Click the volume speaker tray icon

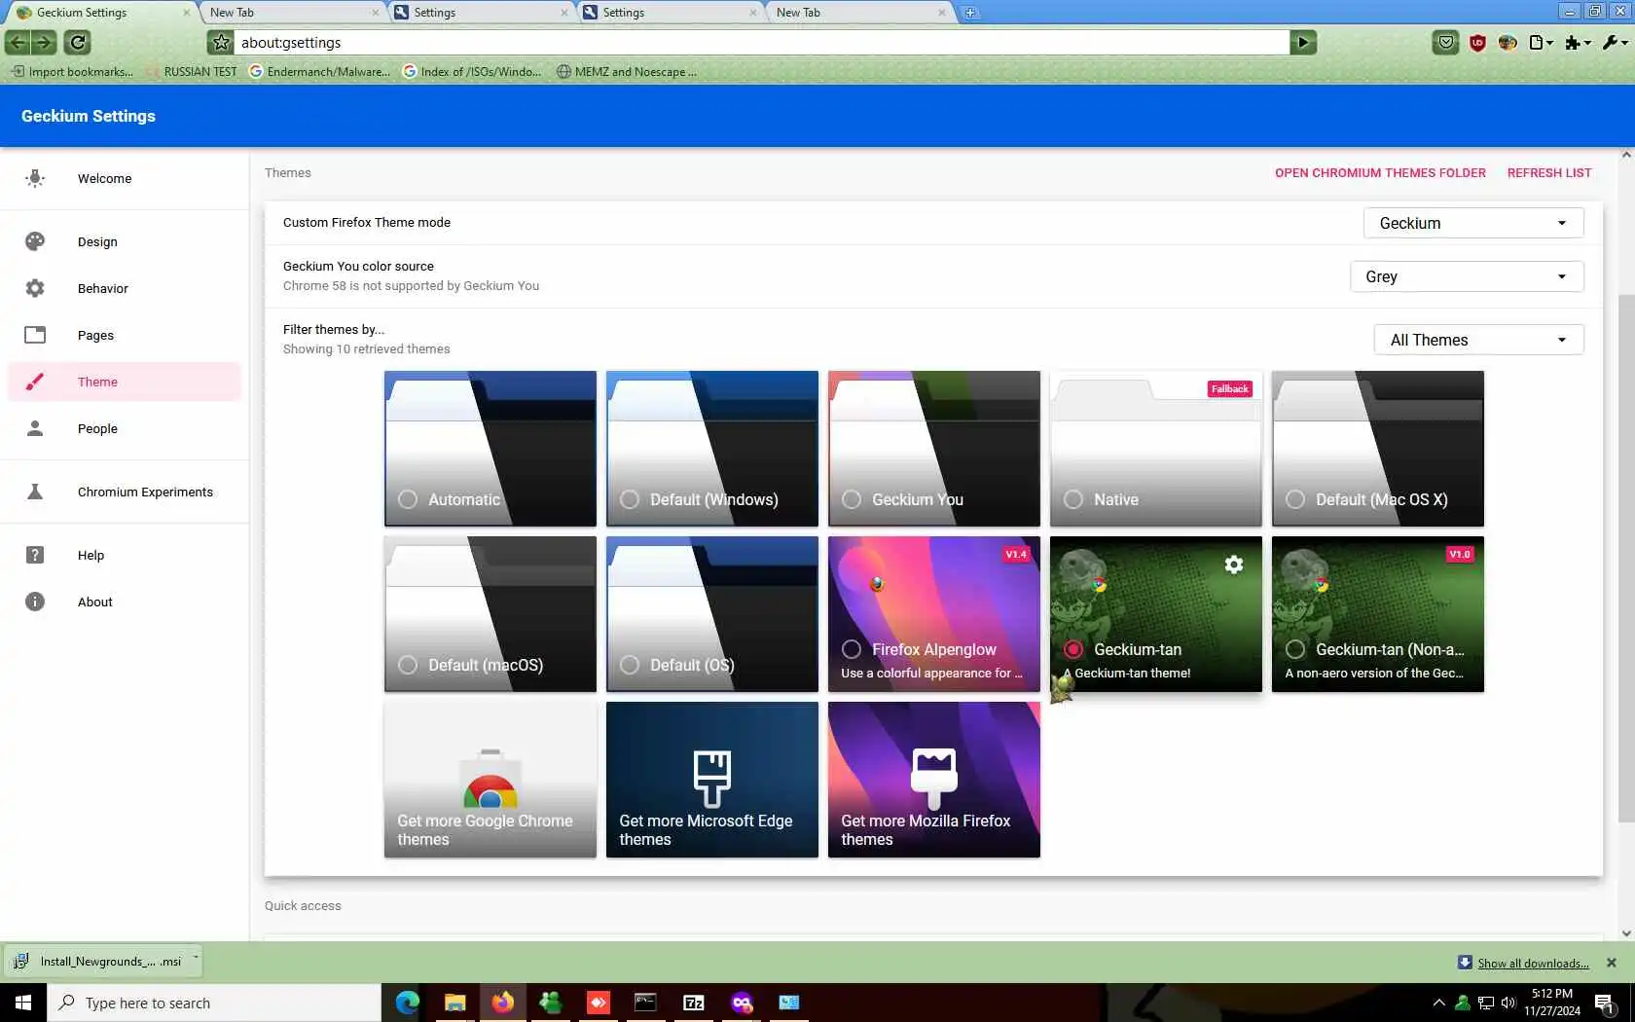[x=1508, y=1003]
